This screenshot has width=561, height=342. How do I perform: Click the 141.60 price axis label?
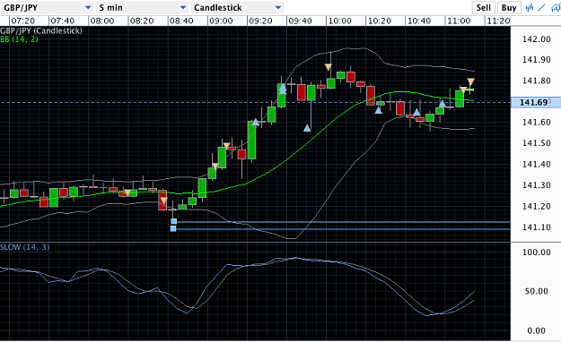click(536, 123)
